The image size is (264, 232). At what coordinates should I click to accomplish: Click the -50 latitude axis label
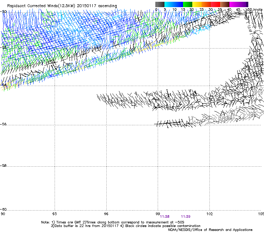(3, 12)
